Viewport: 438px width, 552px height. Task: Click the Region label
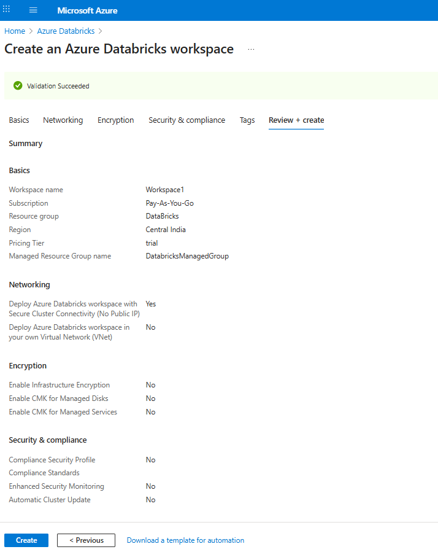pos(20,230)
